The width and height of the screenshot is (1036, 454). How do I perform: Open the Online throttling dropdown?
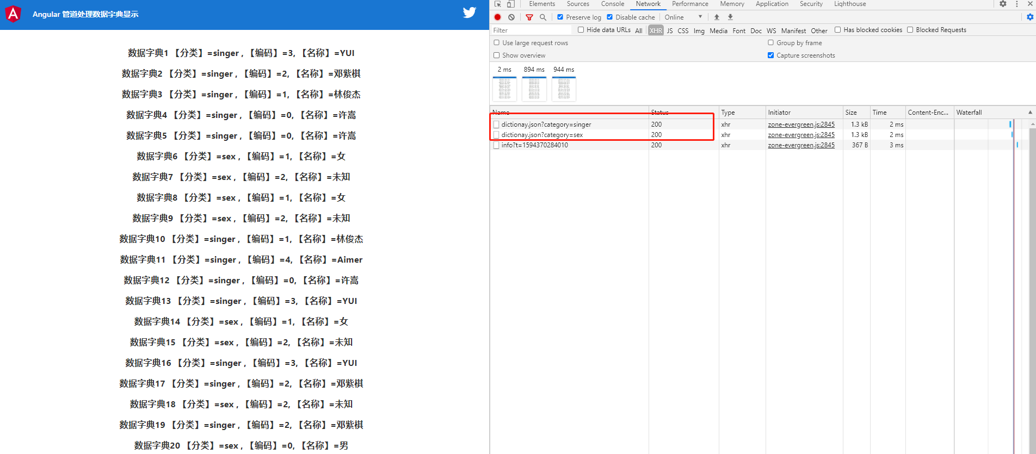point(683,17)
